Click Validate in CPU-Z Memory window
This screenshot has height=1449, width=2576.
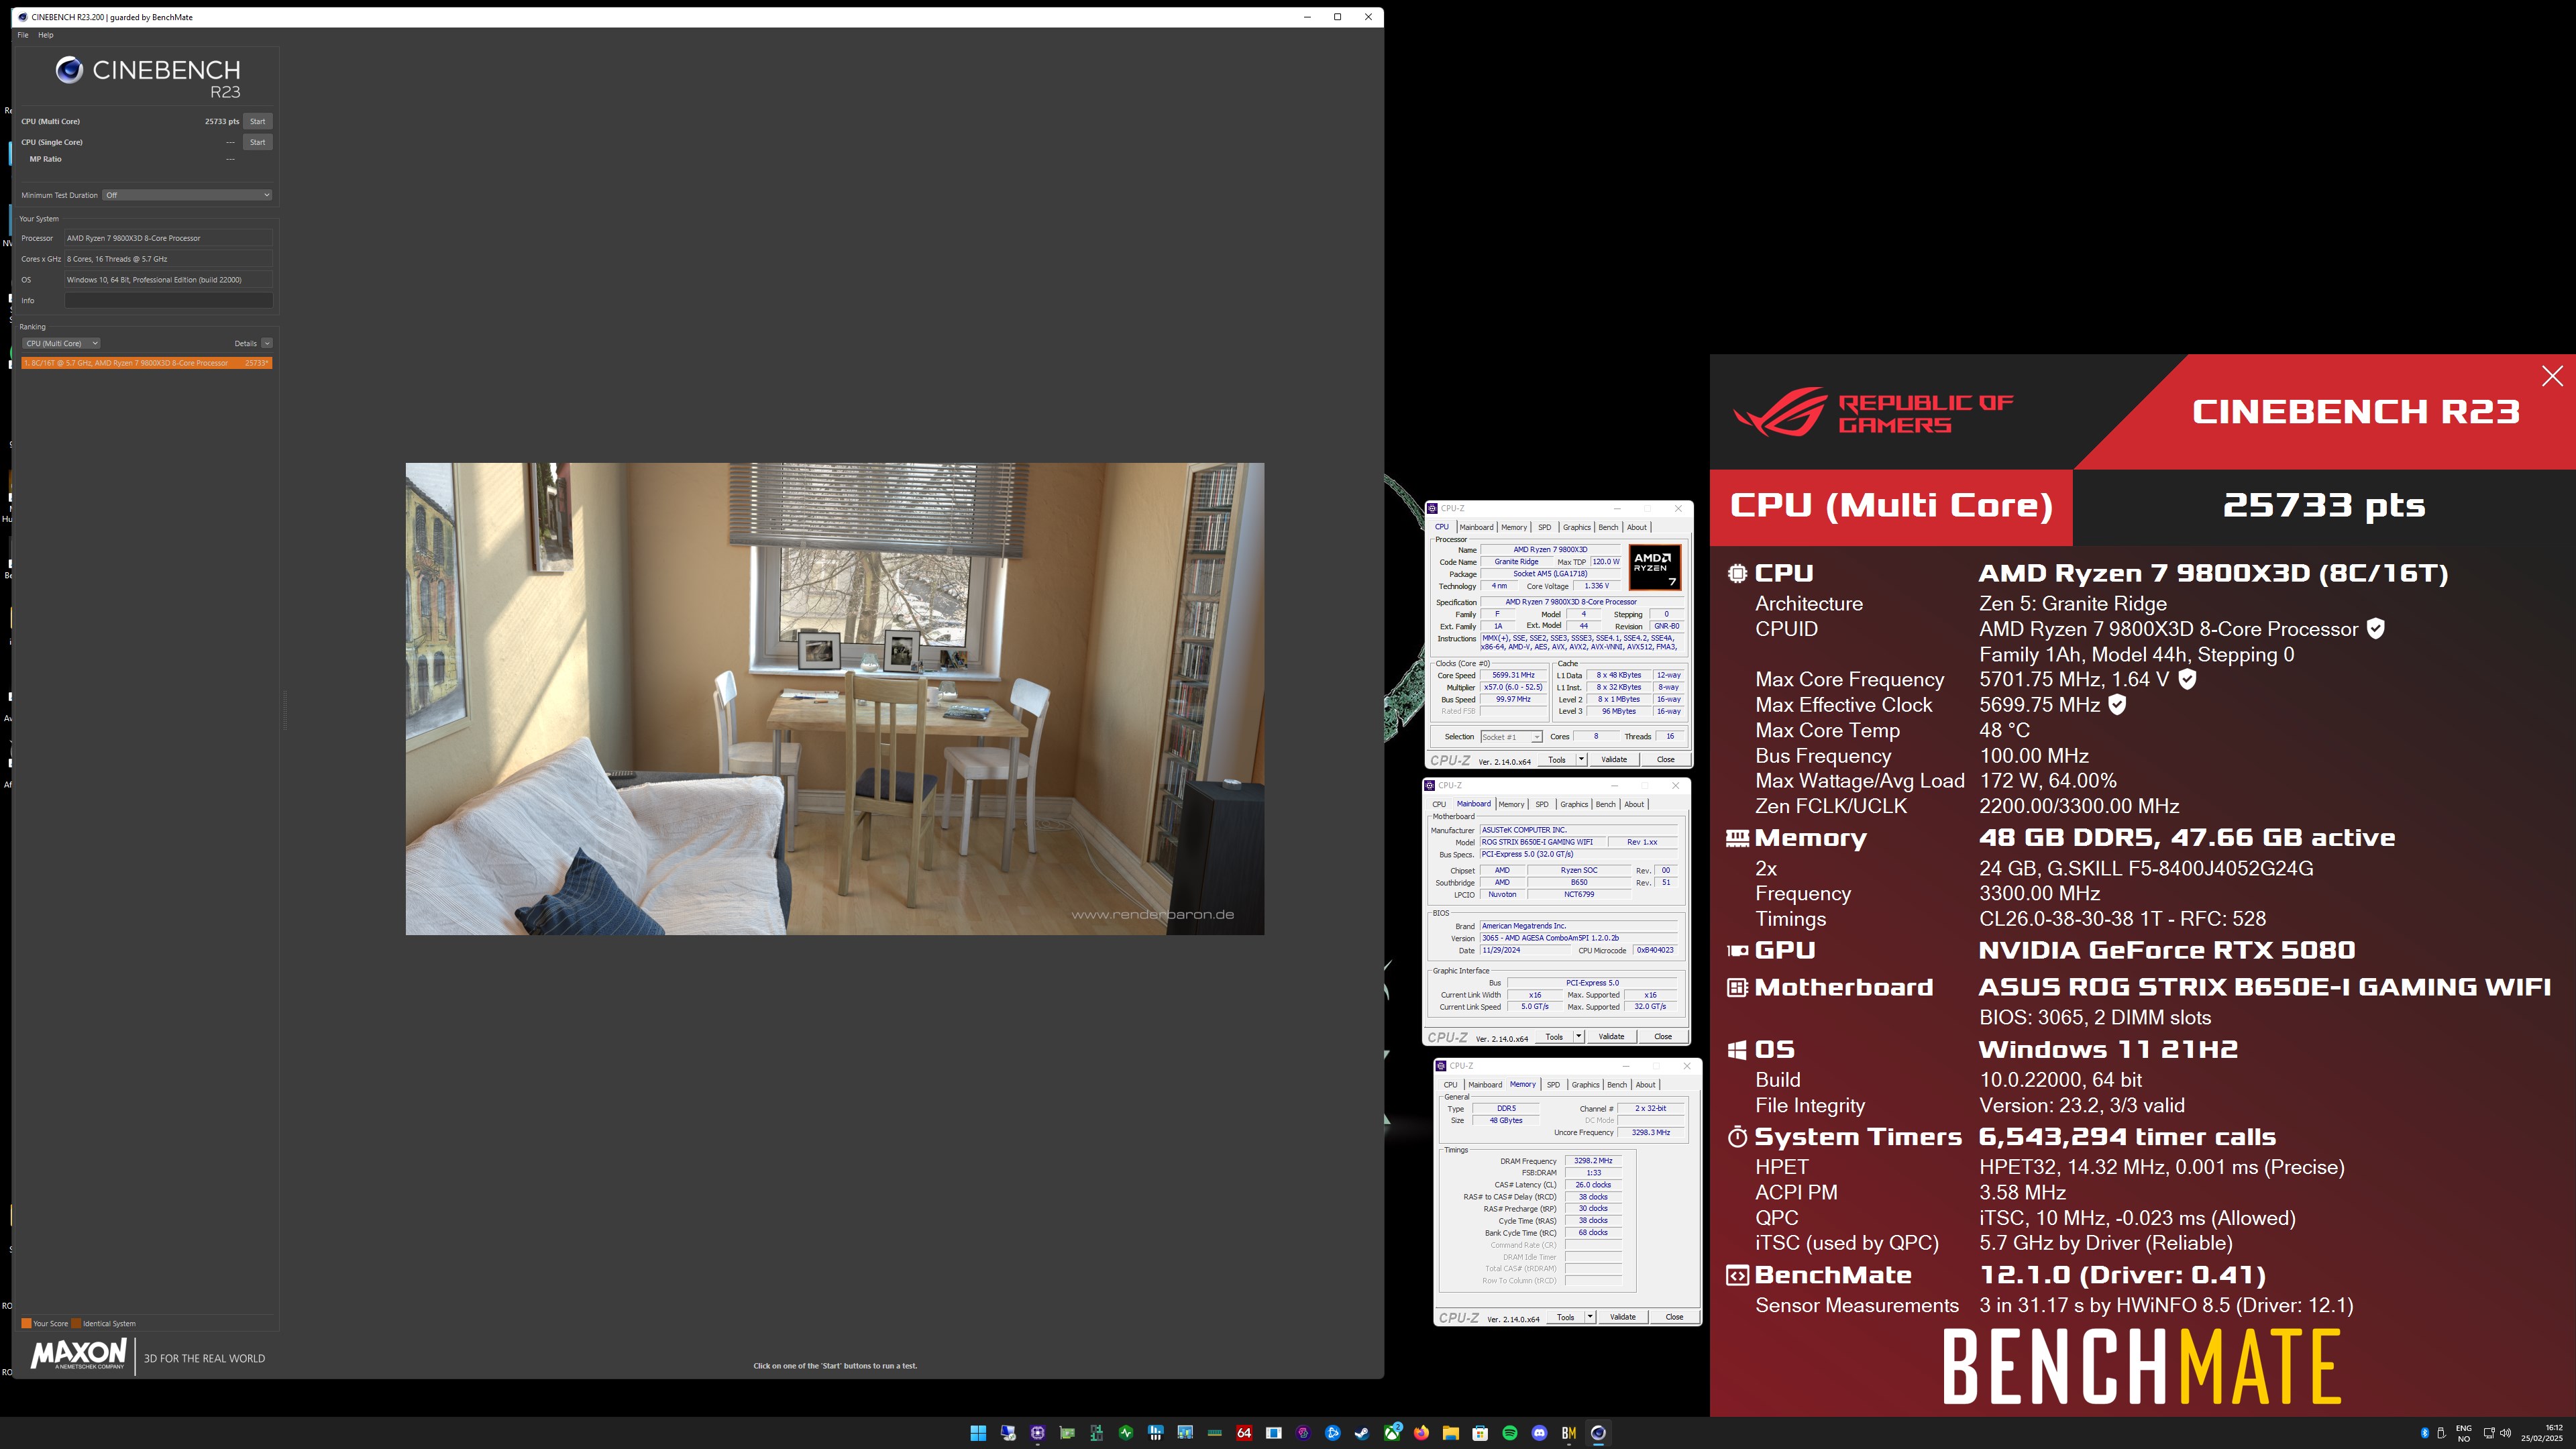pos(1622,1316)
